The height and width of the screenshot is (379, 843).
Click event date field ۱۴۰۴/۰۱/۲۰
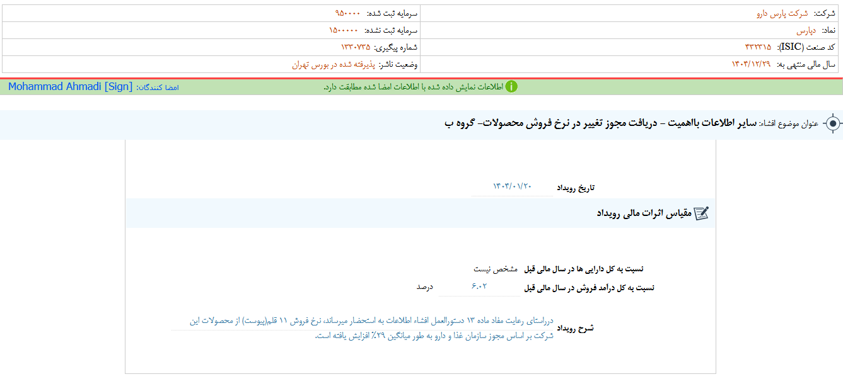pyautogui.click(x=512, y=186)
